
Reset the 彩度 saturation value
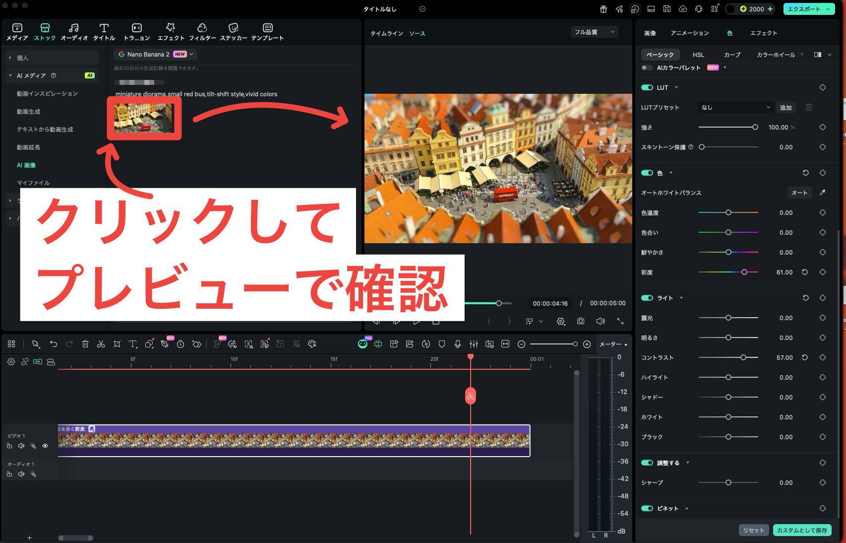[x=805, y=272]
